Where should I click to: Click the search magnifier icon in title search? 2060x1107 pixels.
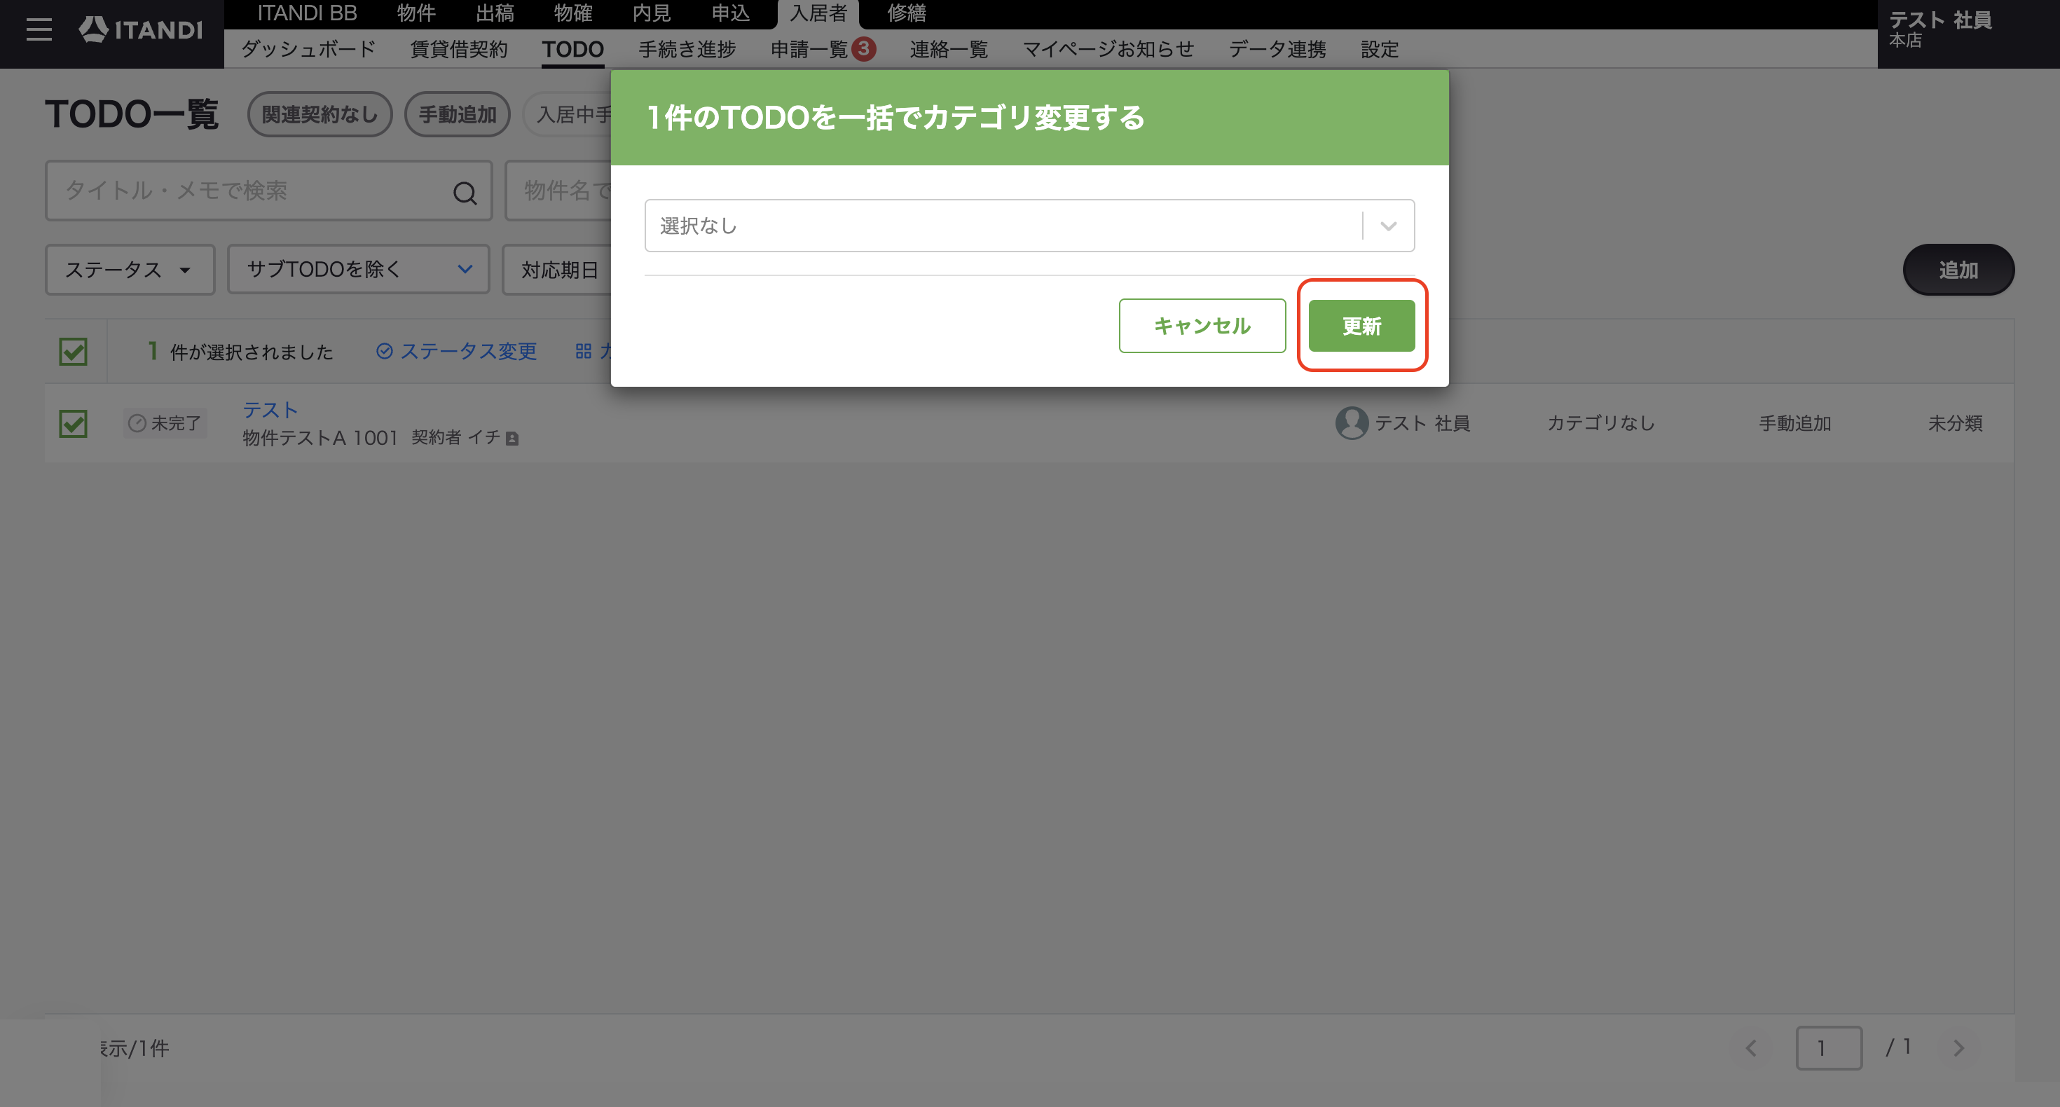465,192
